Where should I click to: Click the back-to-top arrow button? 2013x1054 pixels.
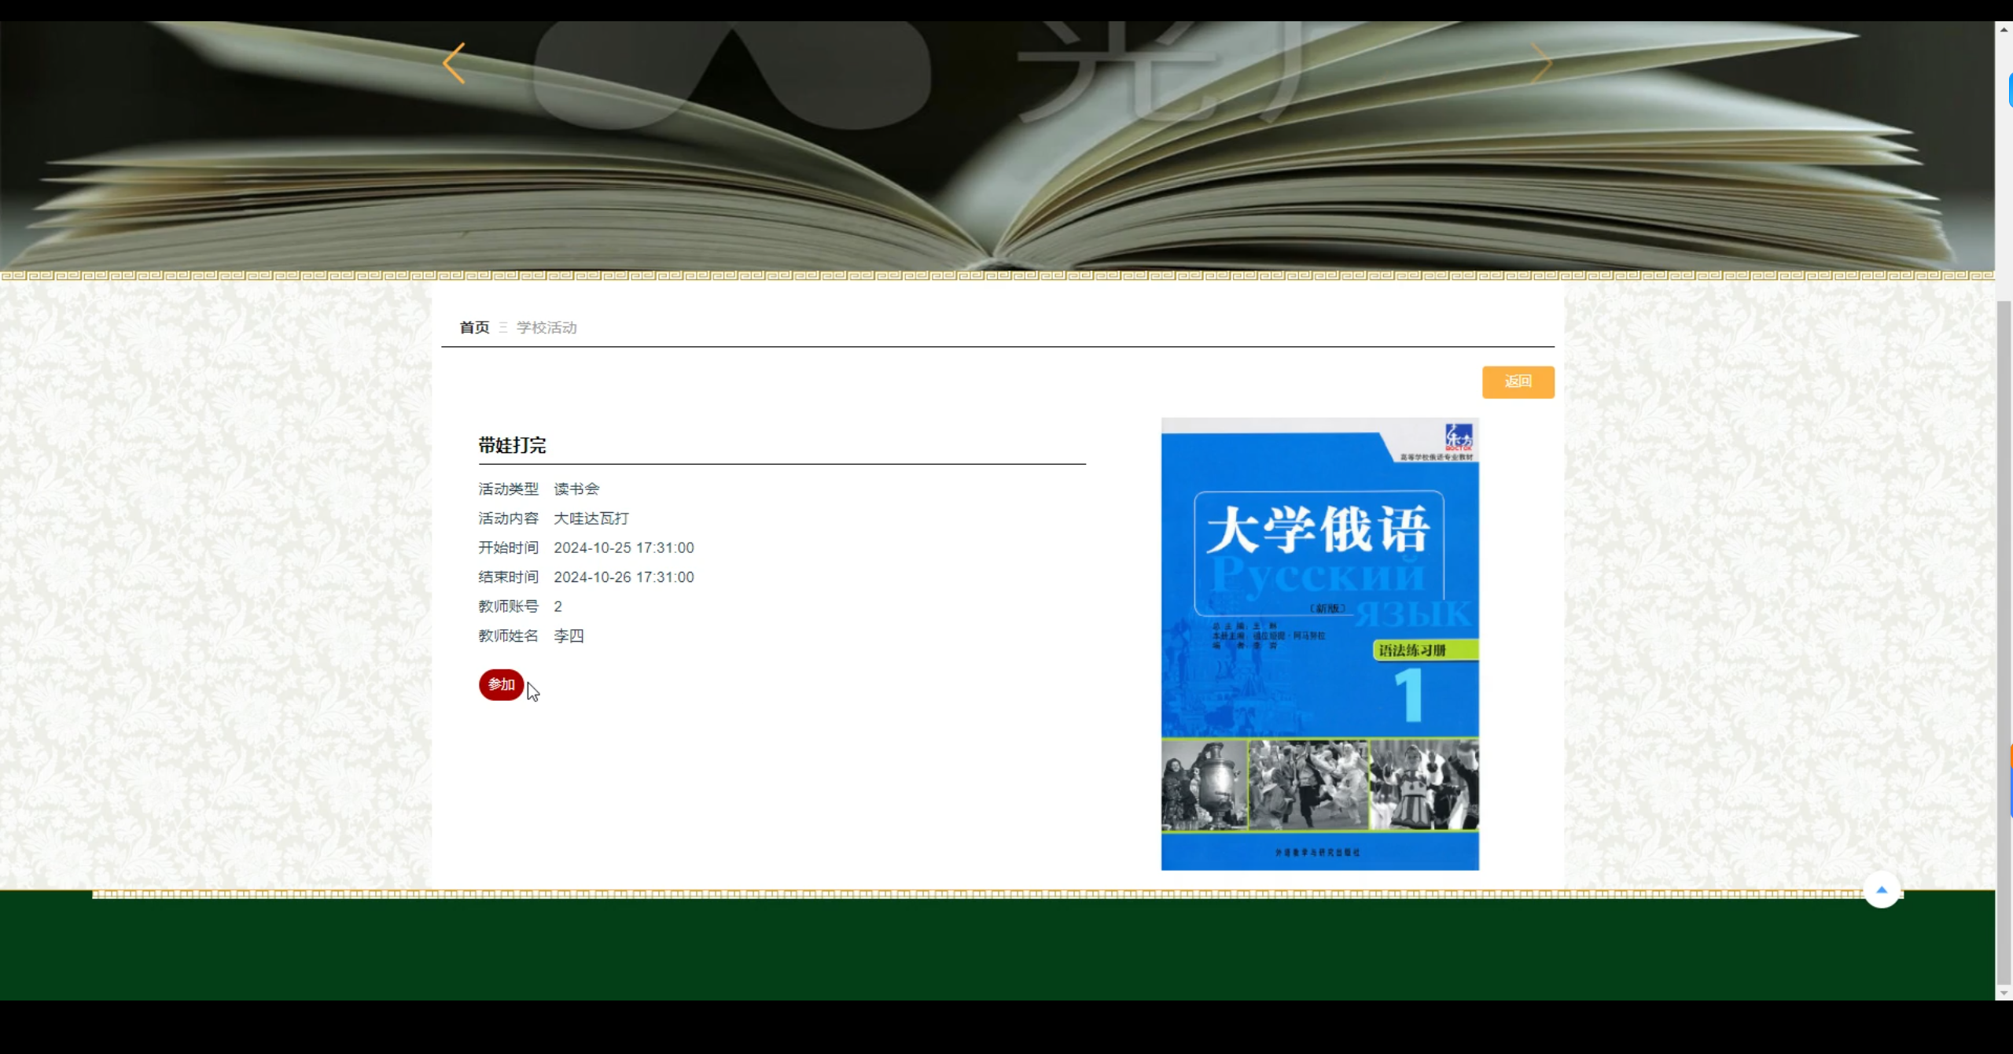[1881, 890]
